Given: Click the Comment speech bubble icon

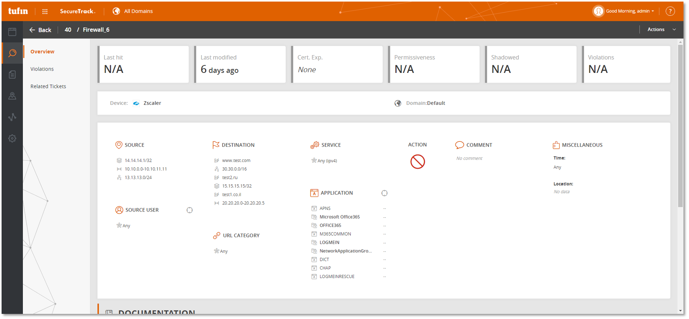Looking at the screenshot, I should pos(459,145).
